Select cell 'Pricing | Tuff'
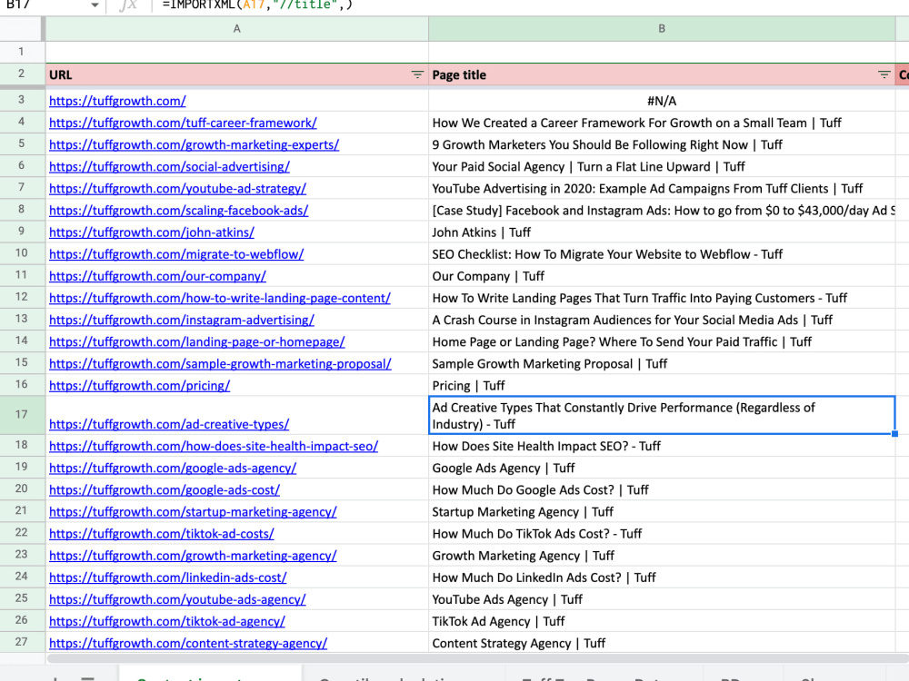Viewport: 909px width, 681px height. pyautogui.click(x=662, y=386)
